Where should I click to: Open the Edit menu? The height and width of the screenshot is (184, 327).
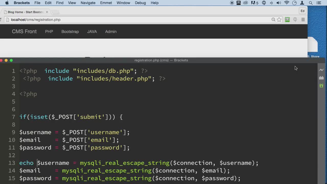pyautogui.click(x=48, y=3)
